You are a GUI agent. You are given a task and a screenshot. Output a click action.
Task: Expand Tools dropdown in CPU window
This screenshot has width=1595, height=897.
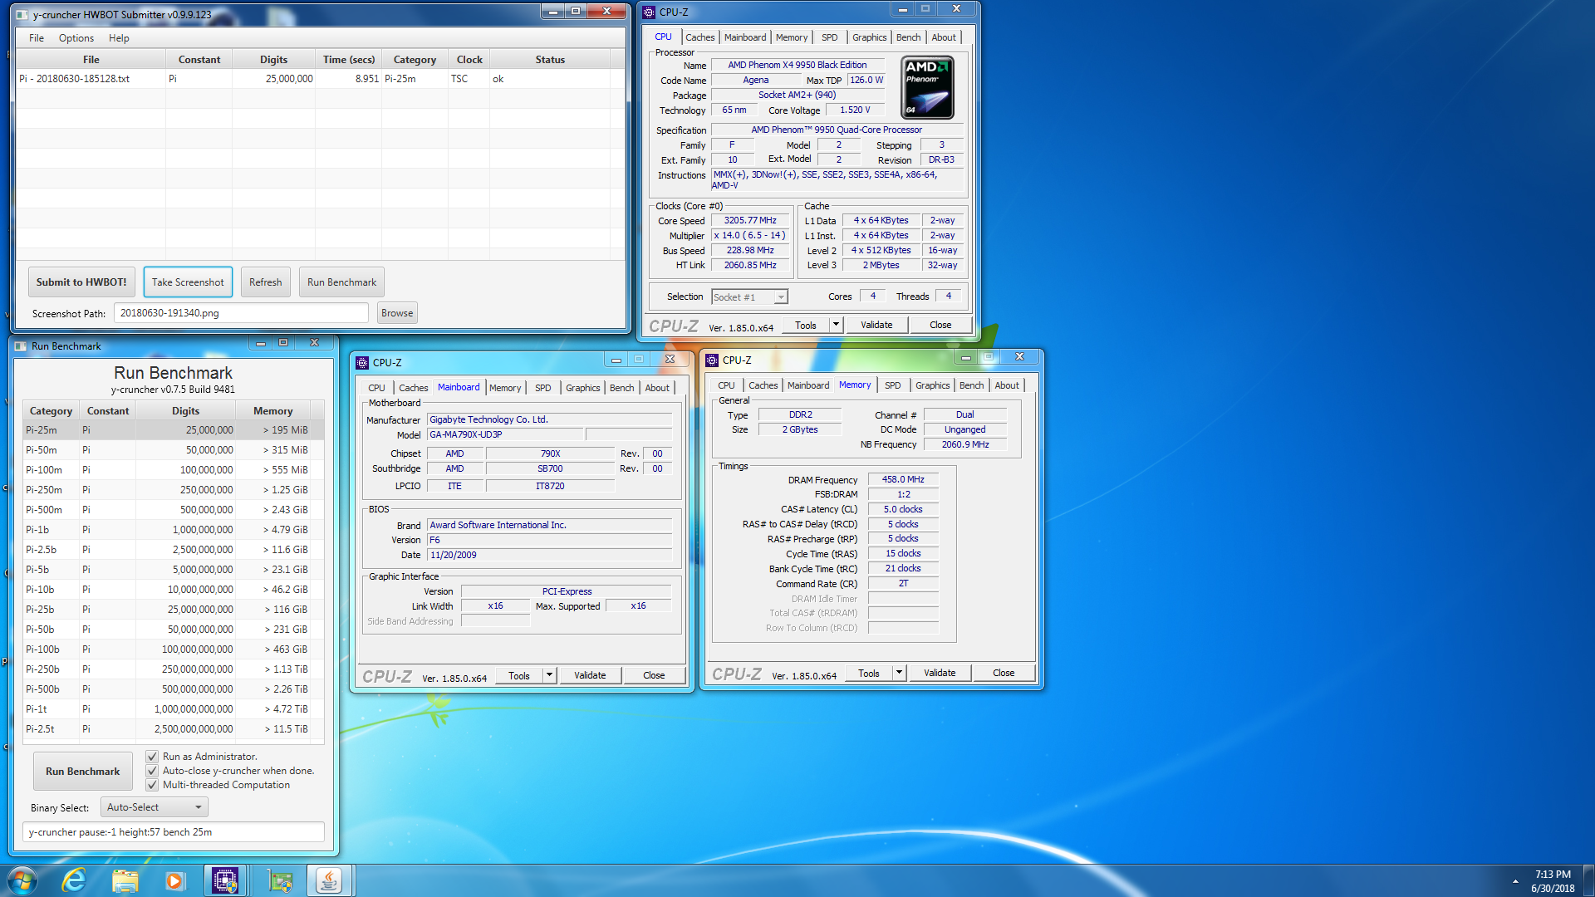pos(836,325)
